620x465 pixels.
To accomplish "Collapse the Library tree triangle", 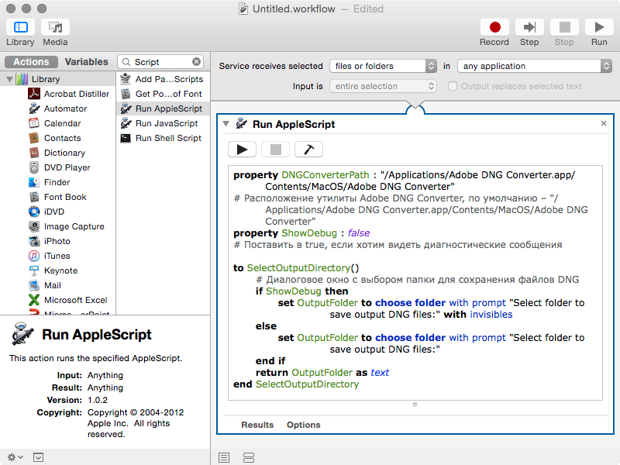I will pyautogui.click(x=9, y=79).
